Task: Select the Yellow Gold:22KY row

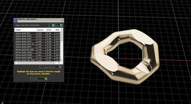Action: 37,47
